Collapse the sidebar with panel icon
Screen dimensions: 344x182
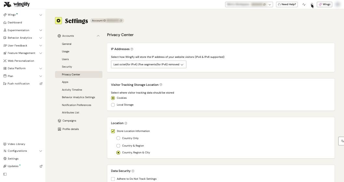click(x=5, y=174)
